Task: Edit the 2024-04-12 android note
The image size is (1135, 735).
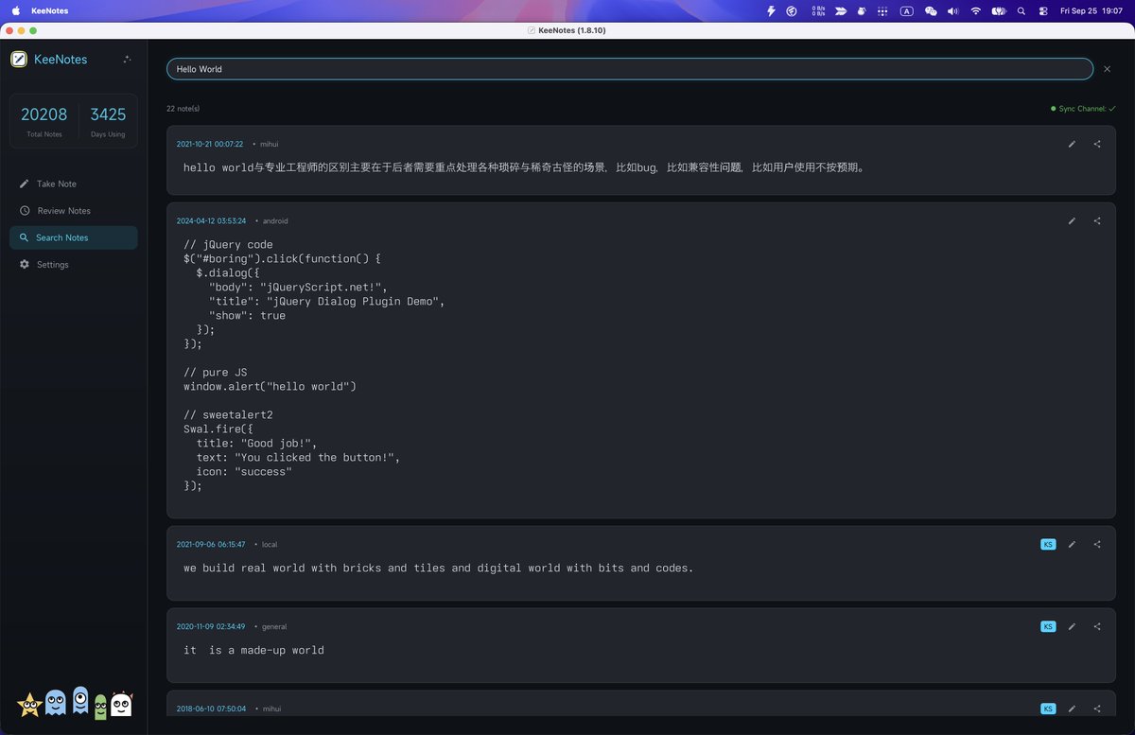Action: (1072, 220)
